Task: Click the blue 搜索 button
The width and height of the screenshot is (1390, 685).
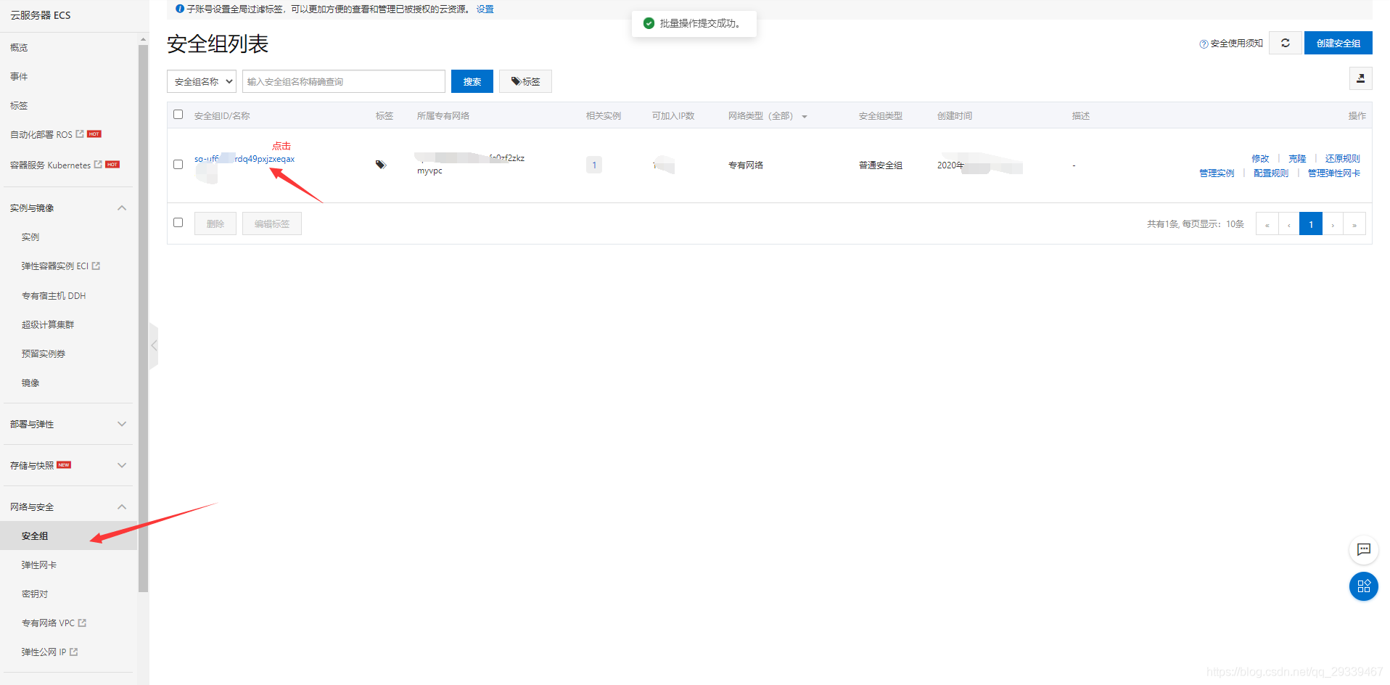Action: 472,81
